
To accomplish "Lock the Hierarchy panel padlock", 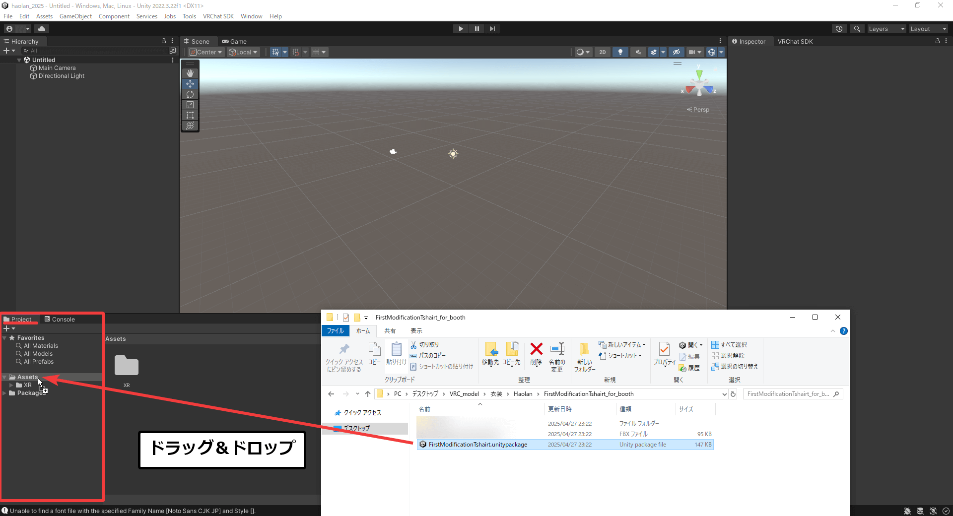I will 164,41.
